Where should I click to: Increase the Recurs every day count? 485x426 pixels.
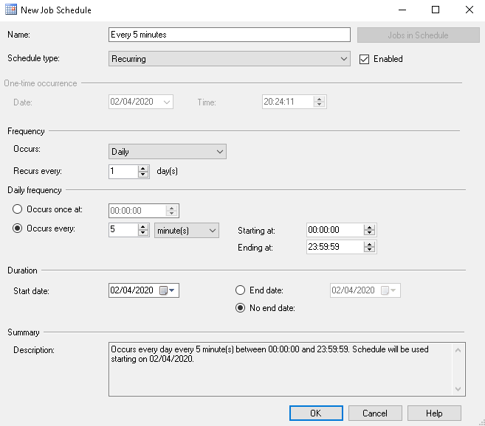143,167
